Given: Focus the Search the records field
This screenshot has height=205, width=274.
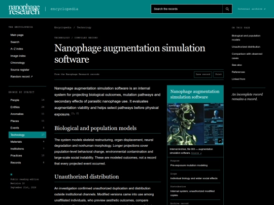Looking at the screenshot, I should coord(187,9).
